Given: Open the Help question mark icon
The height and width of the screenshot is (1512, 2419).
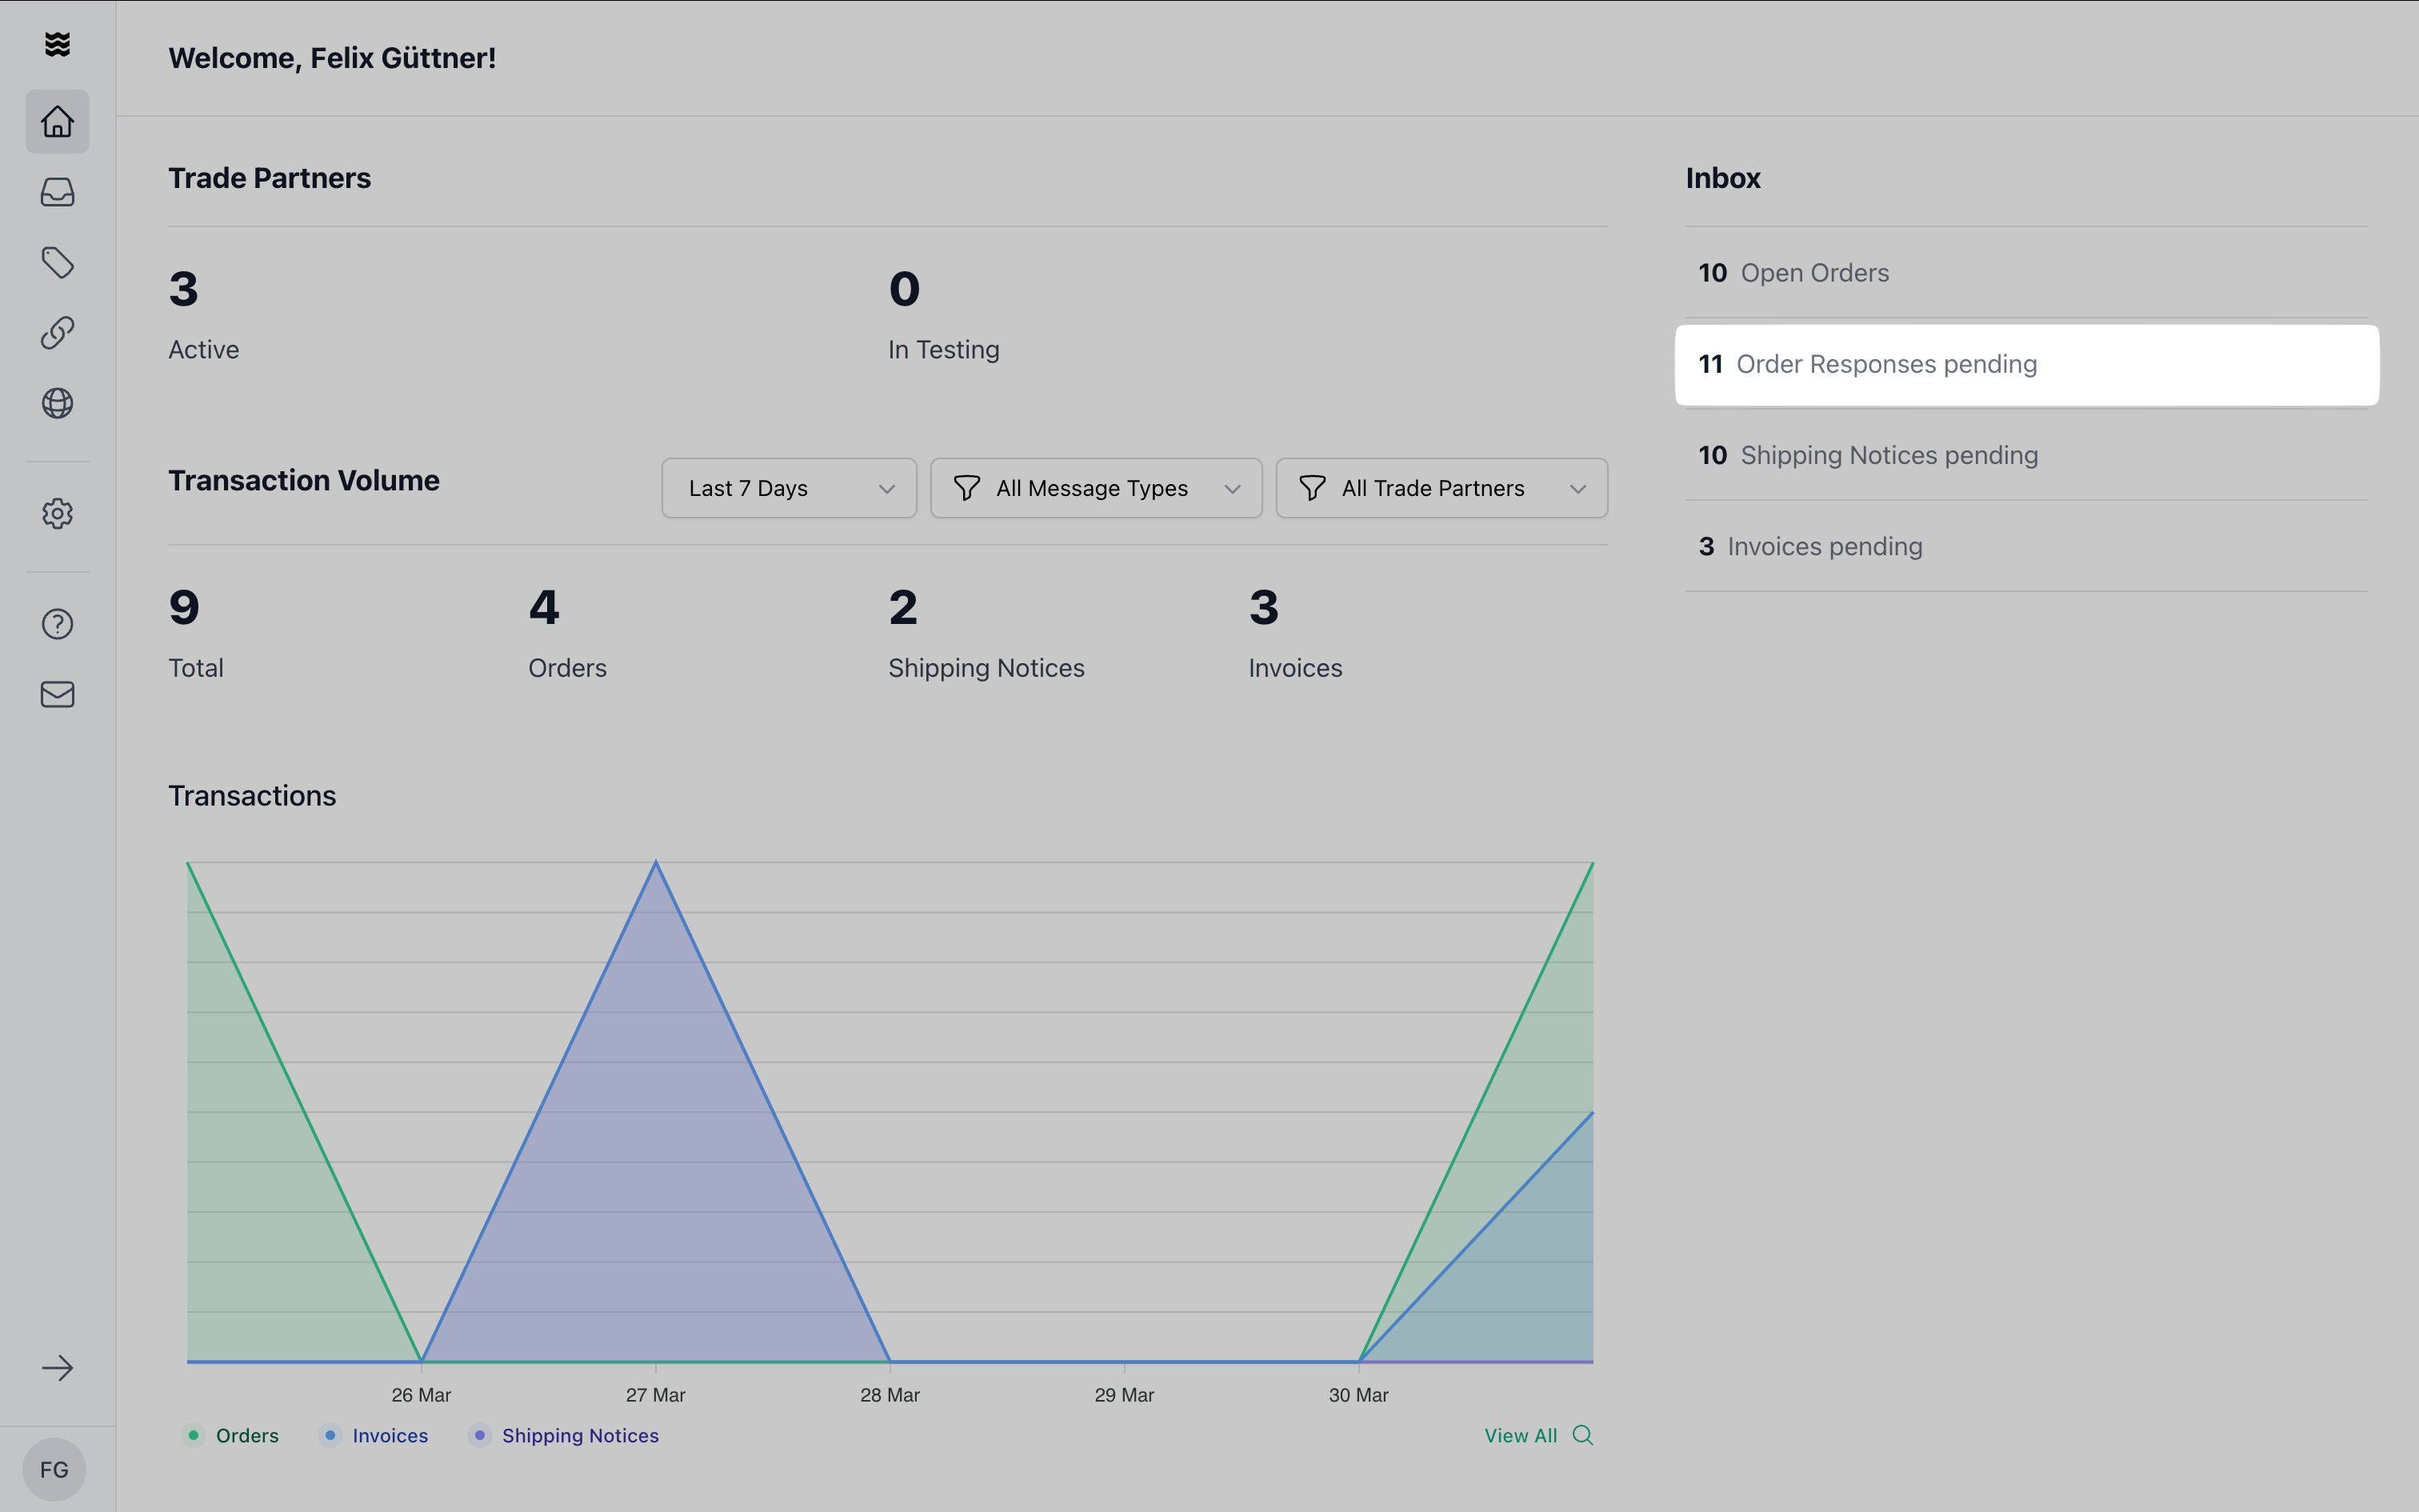Looking at the screenshot, I should (57, 624).
